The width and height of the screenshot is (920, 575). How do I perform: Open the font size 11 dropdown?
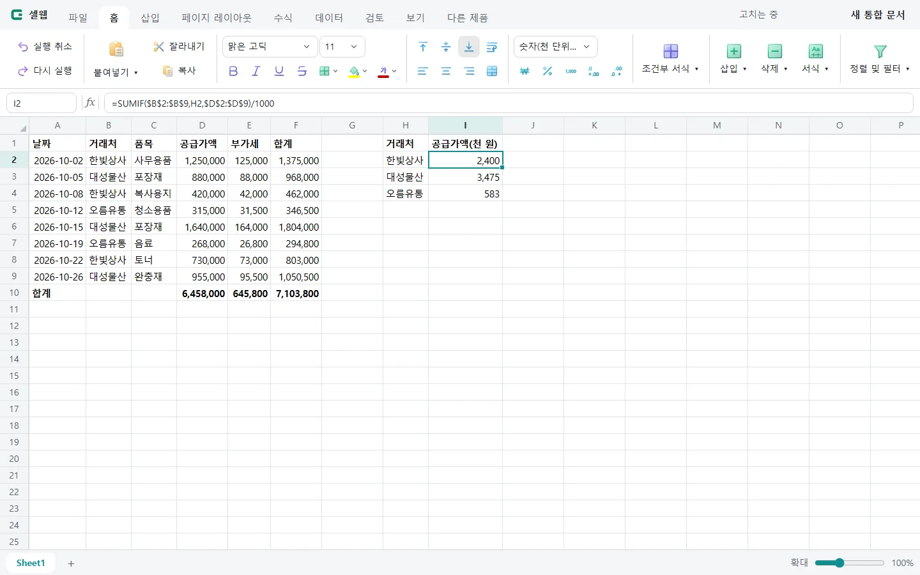click(342, 47)
